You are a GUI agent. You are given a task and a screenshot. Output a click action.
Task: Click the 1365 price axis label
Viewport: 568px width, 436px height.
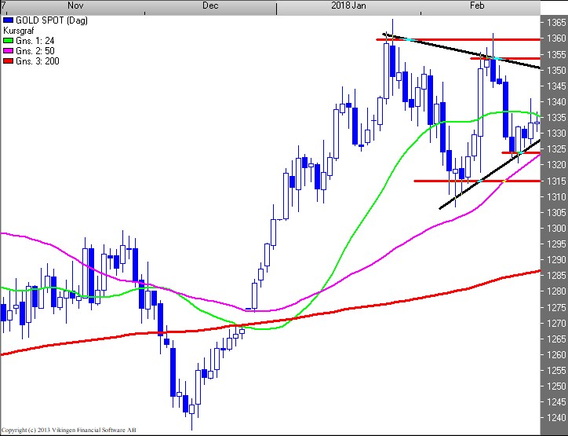pyautogui.click(x=555, y=22)
